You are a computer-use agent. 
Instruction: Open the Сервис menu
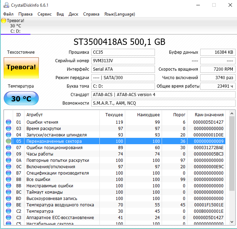tap(45, 14)
